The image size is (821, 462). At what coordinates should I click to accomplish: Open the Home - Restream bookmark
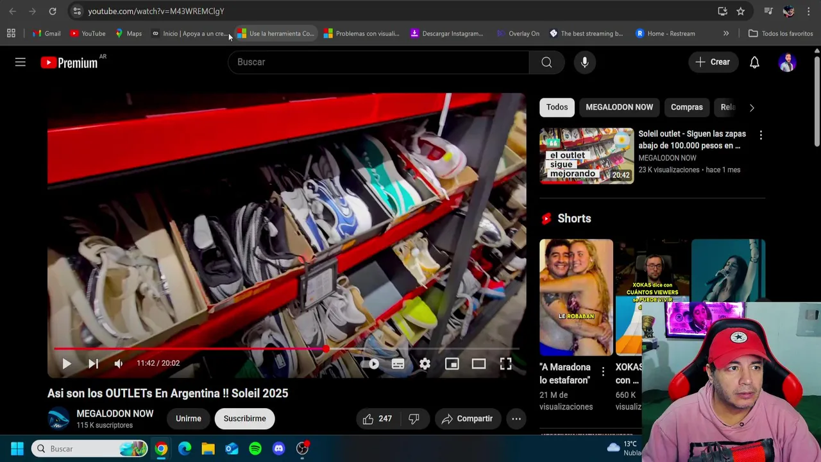pos(665,33)
